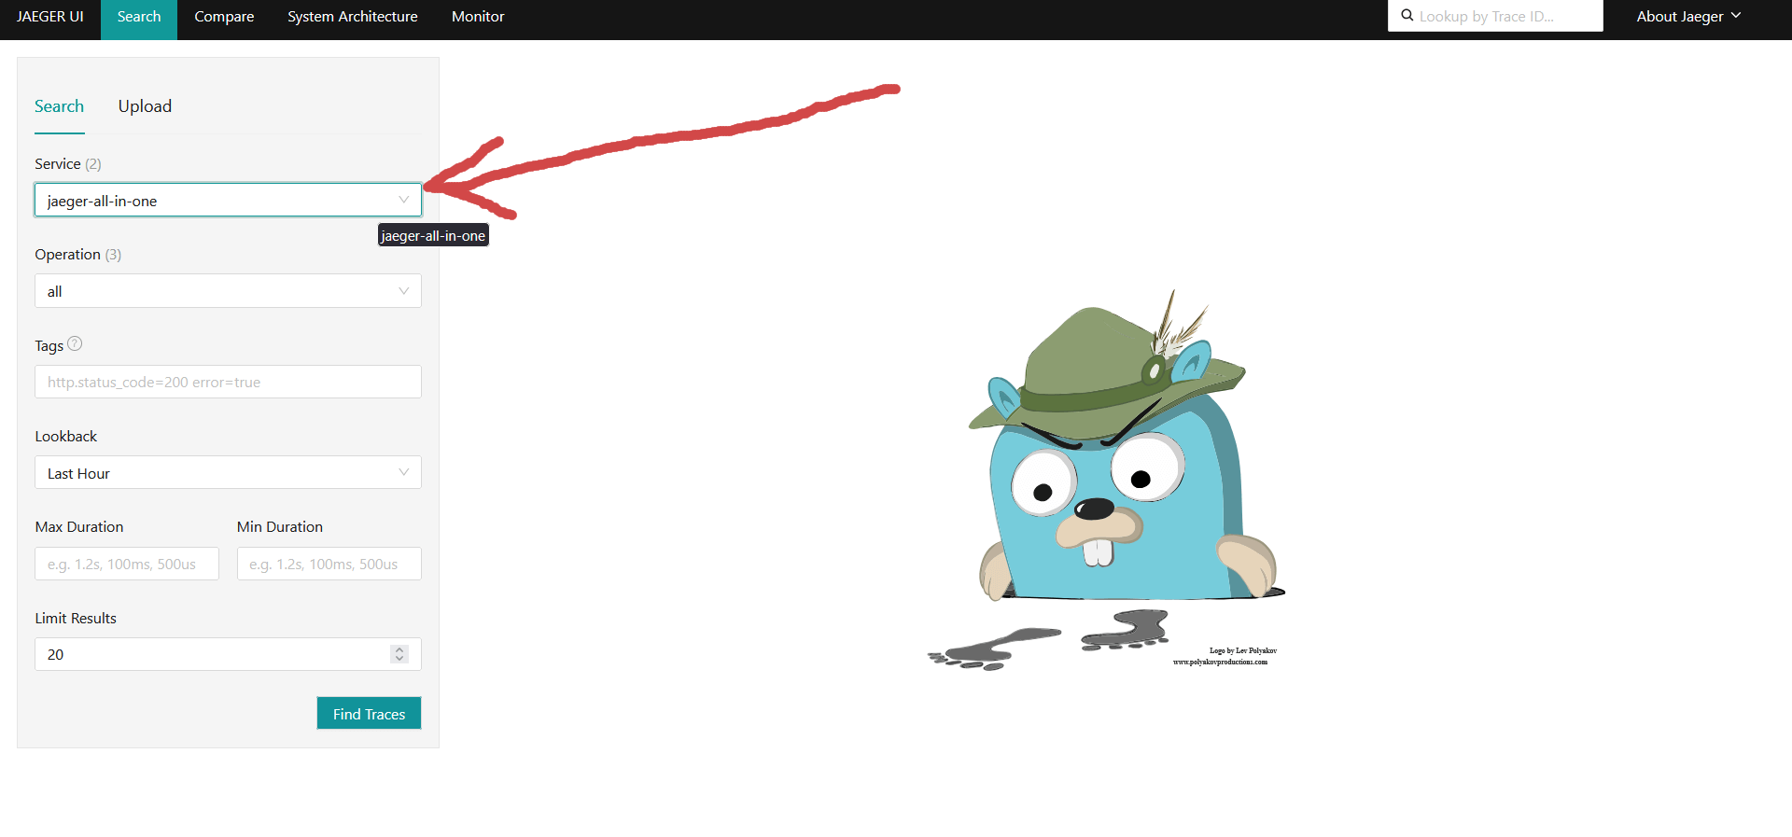Image resolution: width=1792 pixels, height=837 pixels.
Task: Click the Tags input field
Action: pos(228,382)
